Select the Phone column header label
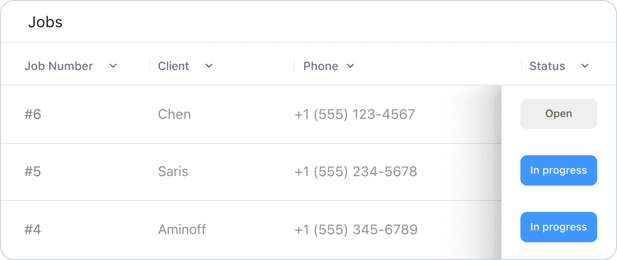The height and width of the screenshot is (260, 617). pos(321,66)
